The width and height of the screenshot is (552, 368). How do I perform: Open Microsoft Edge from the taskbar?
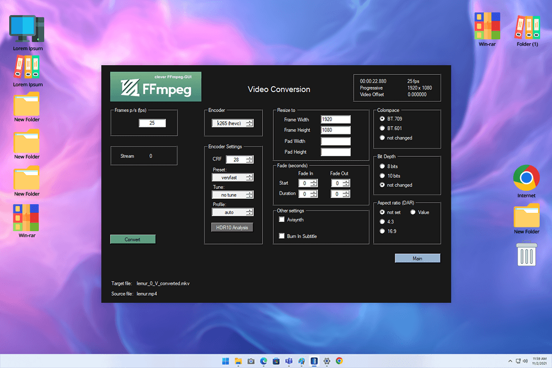pos(263,361)
